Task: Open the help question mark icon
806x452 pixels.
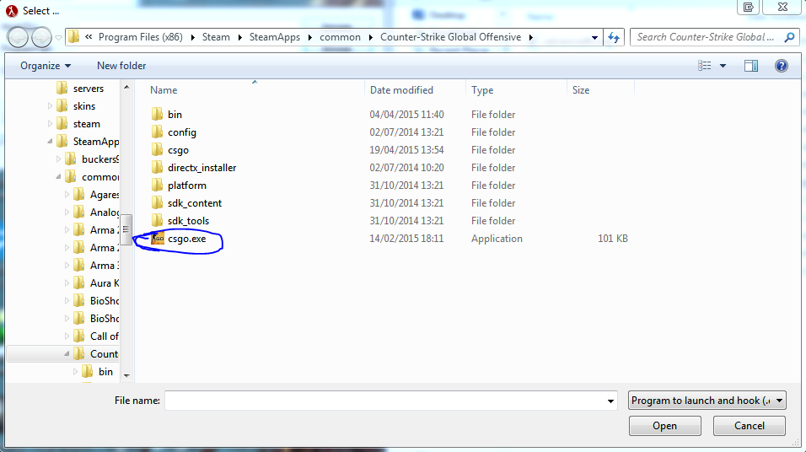Action: (x=782, y=66)
